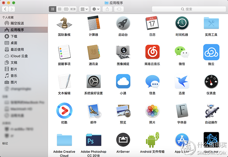This screenshot has width=228, height=157.
Task: Open Messages (信息)
Action: click(x=152, y=82)
